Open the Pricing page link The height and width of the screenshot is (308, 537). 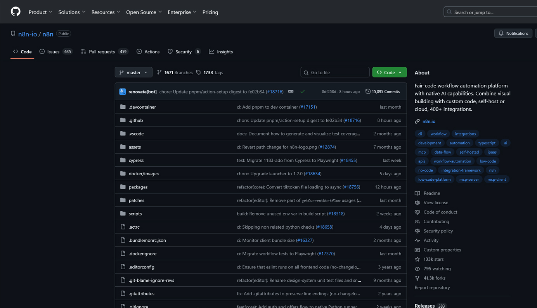click(210, 12)
